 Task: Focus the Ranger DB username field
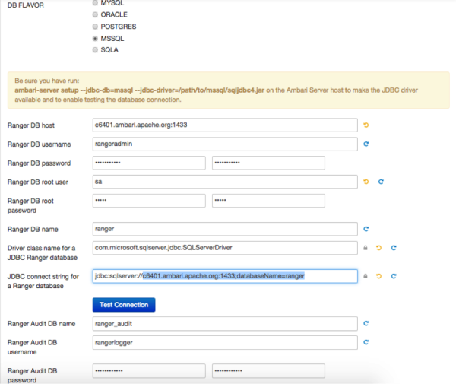(225, 144)
